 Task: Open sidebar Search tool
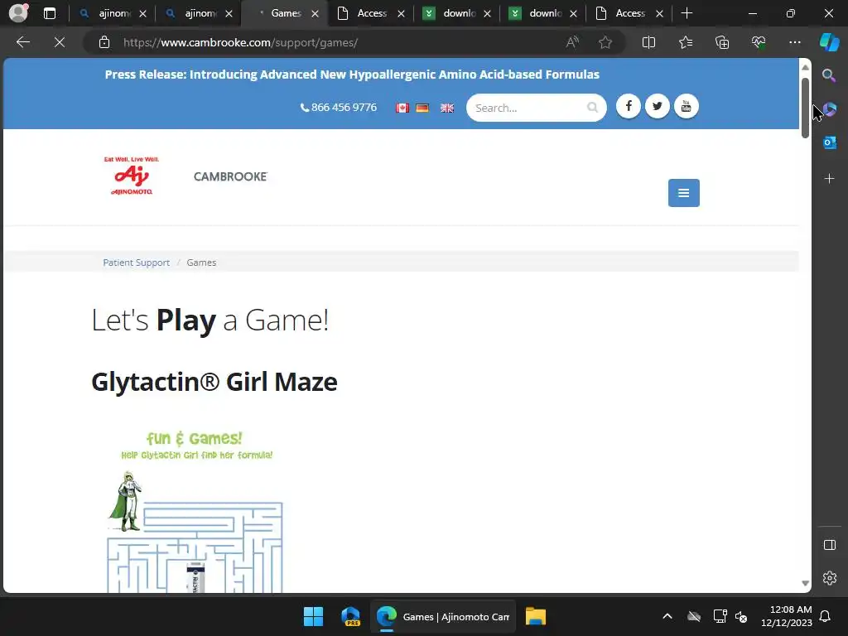click(829, 75)
